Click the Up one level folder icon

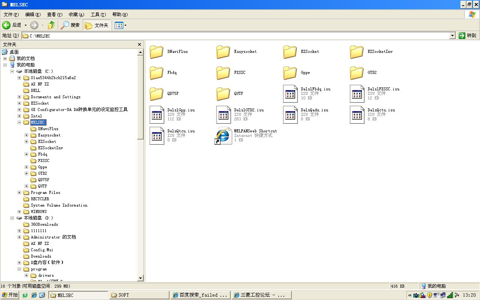pos(51,25)
